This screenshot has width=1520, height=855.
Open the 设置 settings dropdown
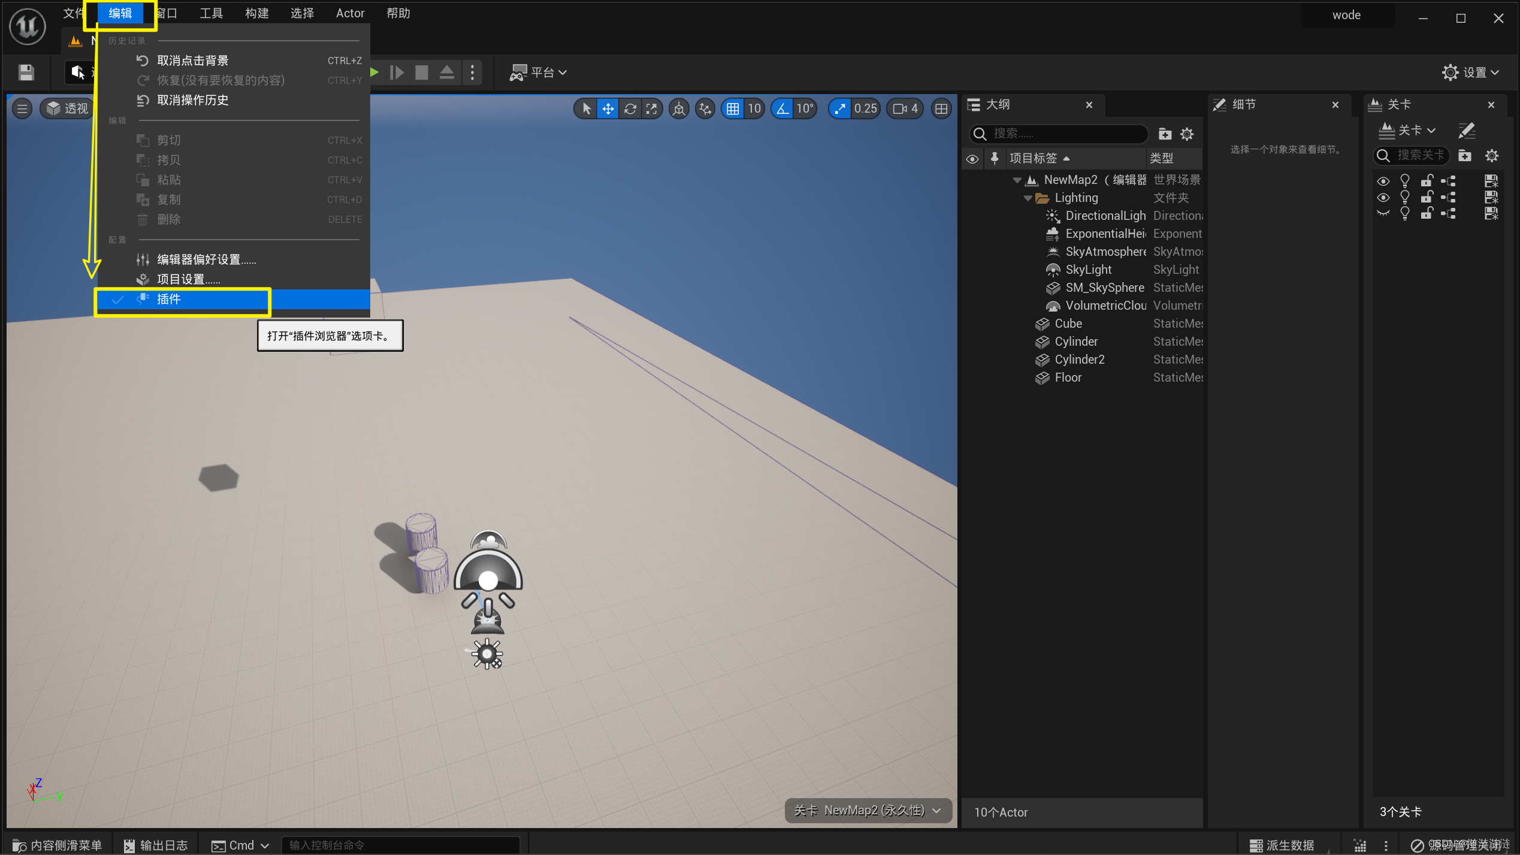(1470, 72)
